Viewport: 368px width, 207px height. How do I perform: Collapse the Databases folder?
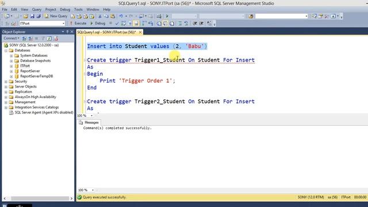tap(6, 51)
